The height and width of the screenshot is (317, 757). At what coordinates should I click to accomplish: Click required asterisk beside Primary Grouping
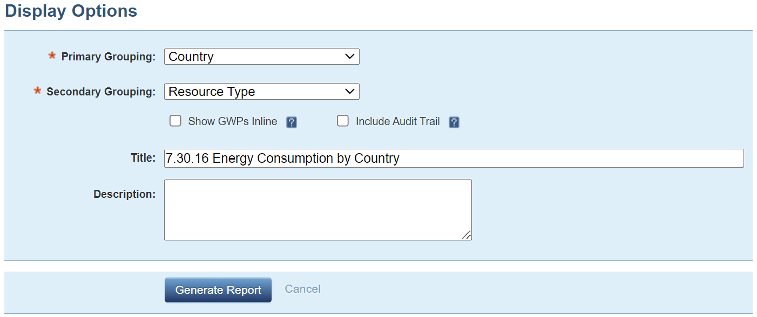point(52,56)
